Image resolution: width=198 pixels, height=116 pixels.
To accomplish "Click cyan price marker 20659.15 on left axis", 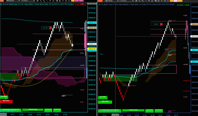I will point(92,23).
